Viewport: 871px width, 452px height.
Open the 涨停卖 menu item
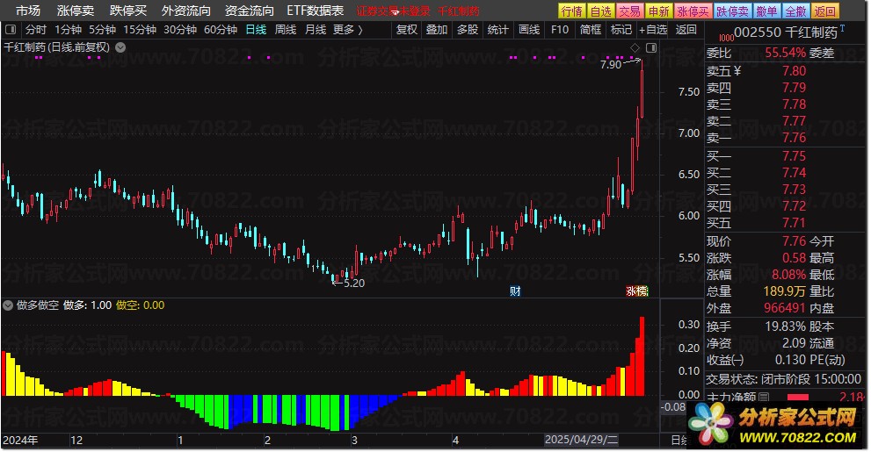pyautogui.click(x=76, y=11)
